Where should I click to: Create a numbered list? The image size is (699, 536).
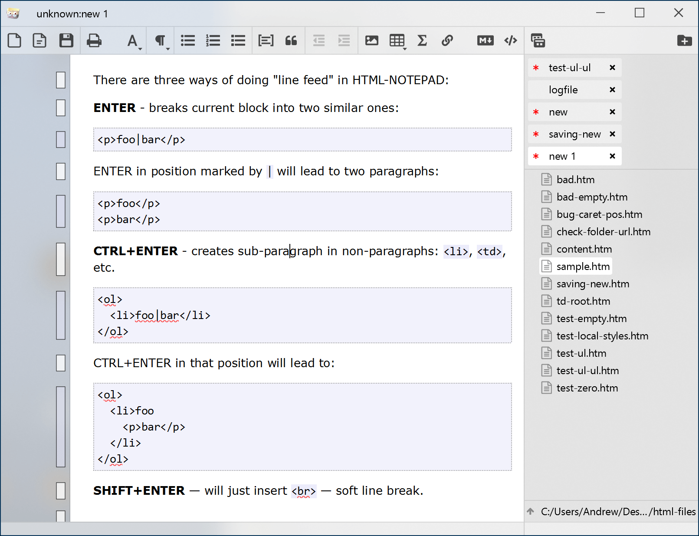pyautogui.click(x=213, y=40)
